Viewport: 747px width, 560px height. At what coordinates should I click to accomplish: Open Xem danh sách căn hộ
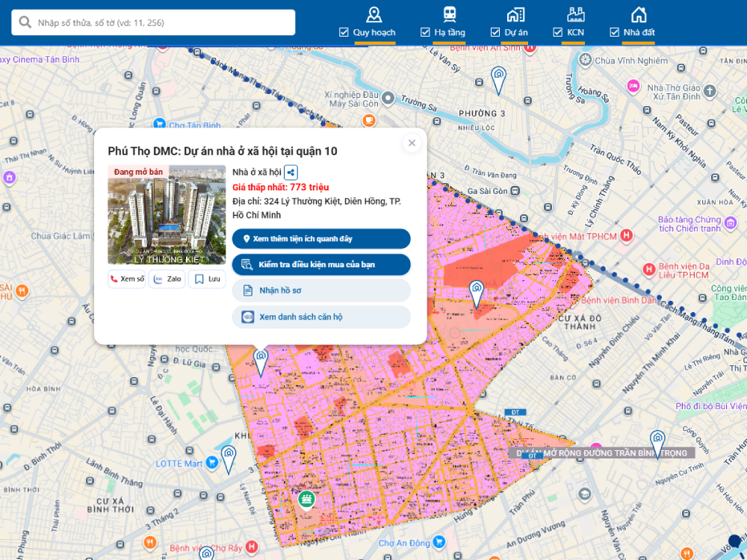pyautogui.click(x=321, y=317)
